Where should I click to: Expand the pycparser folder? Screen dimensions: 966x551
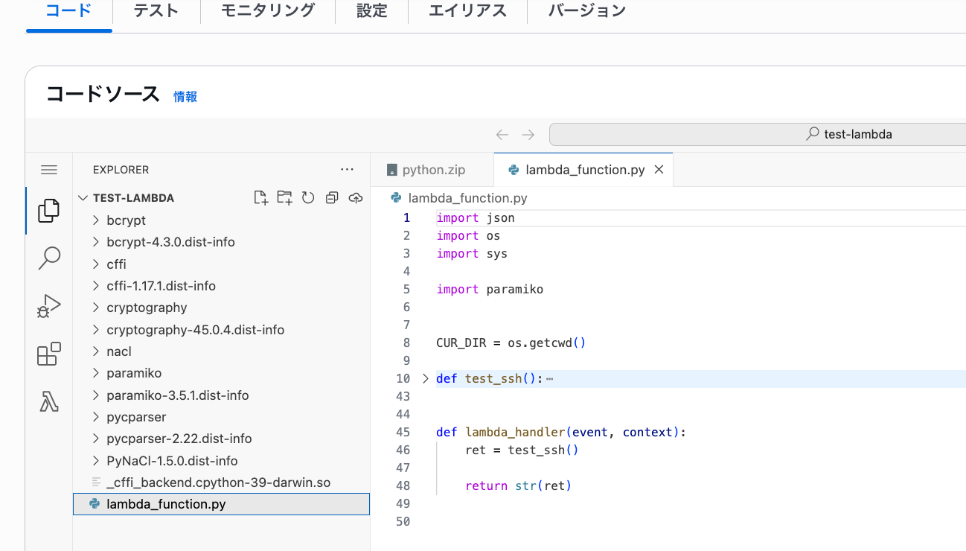(x=95, y=417)
